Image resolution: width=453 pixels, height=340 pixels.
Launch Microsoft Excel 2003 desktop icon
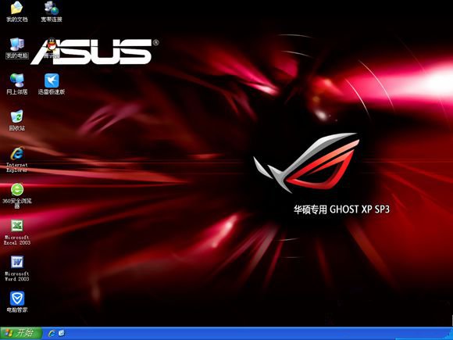coord(16,232)
